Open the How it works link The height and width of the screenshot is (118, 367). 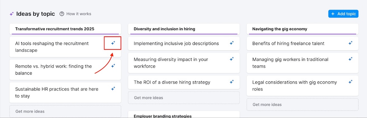coord(79,14)
